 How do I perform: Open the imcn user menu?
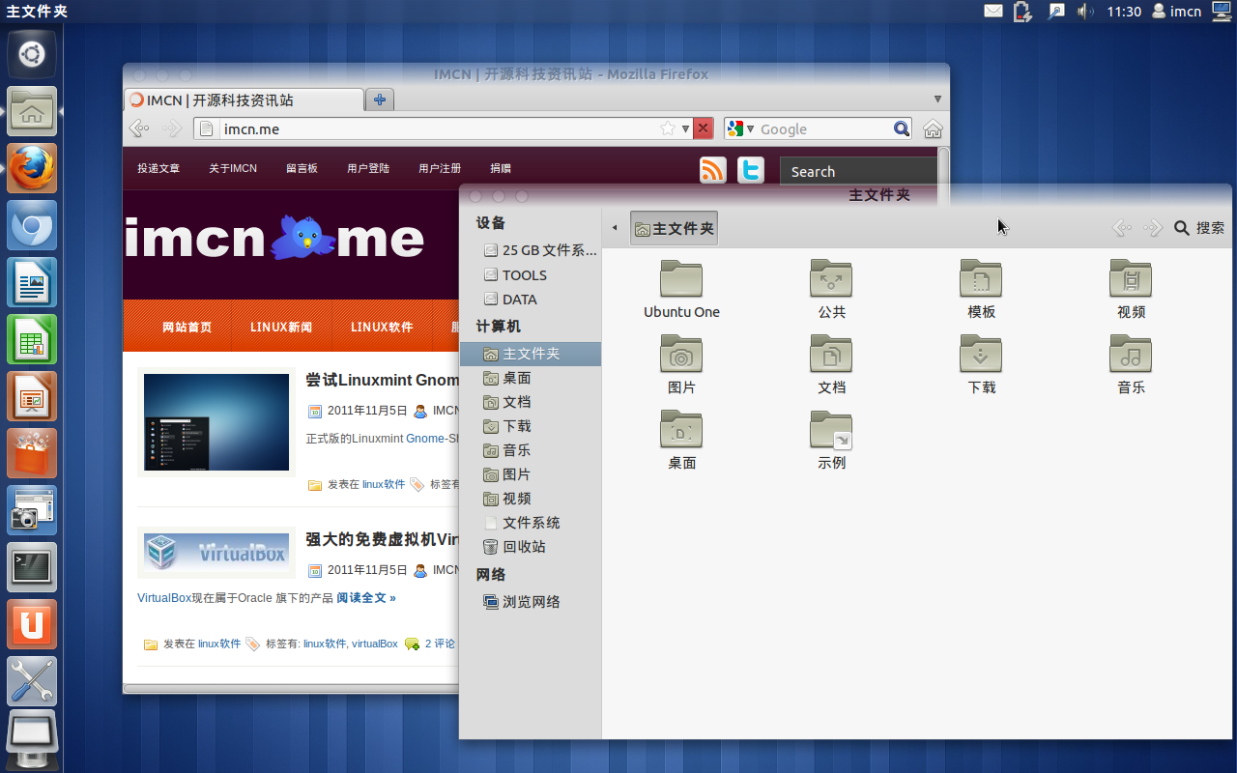pyautogui.click(x=1176, y=12)
